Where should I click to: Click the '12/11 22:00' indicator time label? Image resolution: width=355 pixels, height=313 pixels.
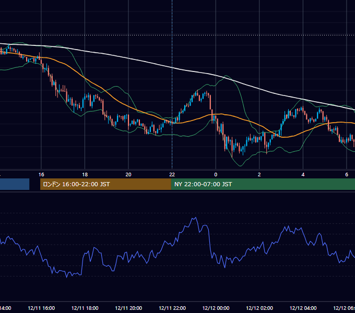pyautogui.click(x=172, y=308)
